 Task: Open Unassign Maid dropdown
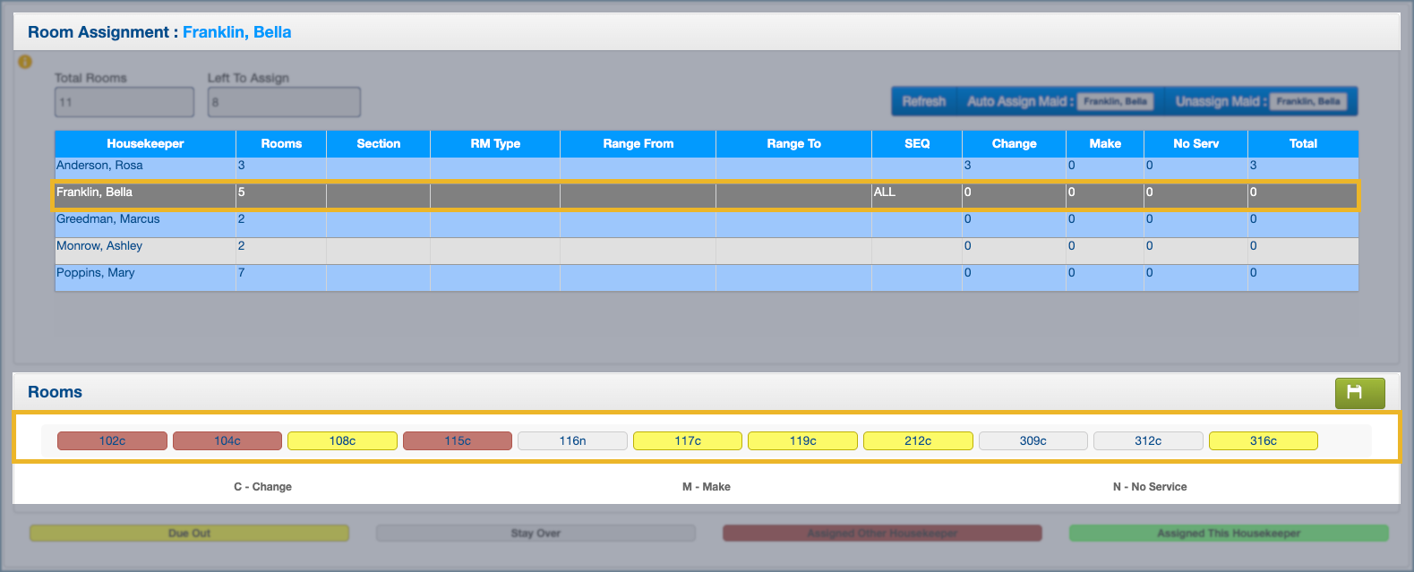(1308, 101)
